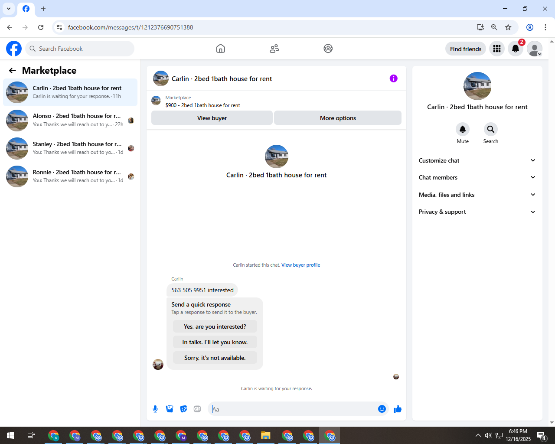The height and width of the screenshot is (444, 555).
Task: Open the GIF picker
Action: [x=197, y=409]
